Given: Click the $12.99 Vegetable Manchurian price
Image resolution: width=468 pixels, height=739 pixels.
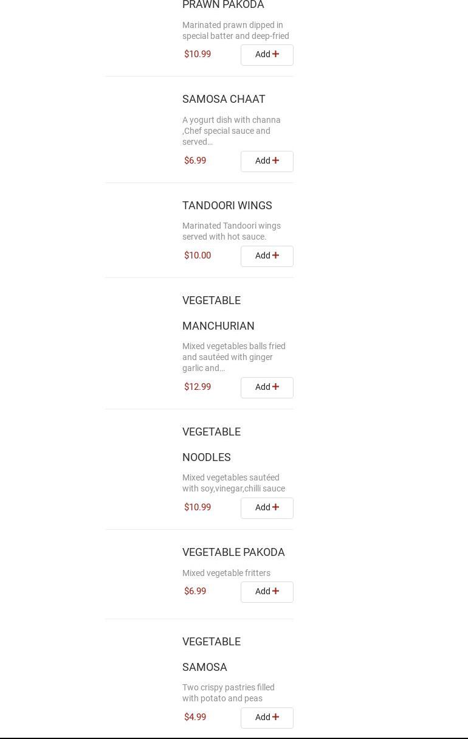Looking at the screenshot, I should [198, 387].
